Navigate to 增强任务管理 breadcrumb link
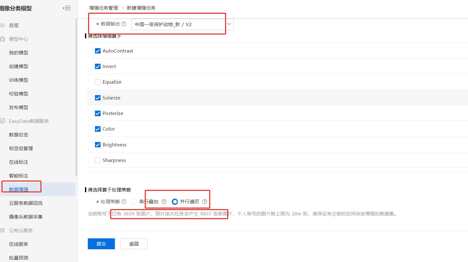Image resolution: width=468 pixels, height=262 pixels. coord(103,7)
